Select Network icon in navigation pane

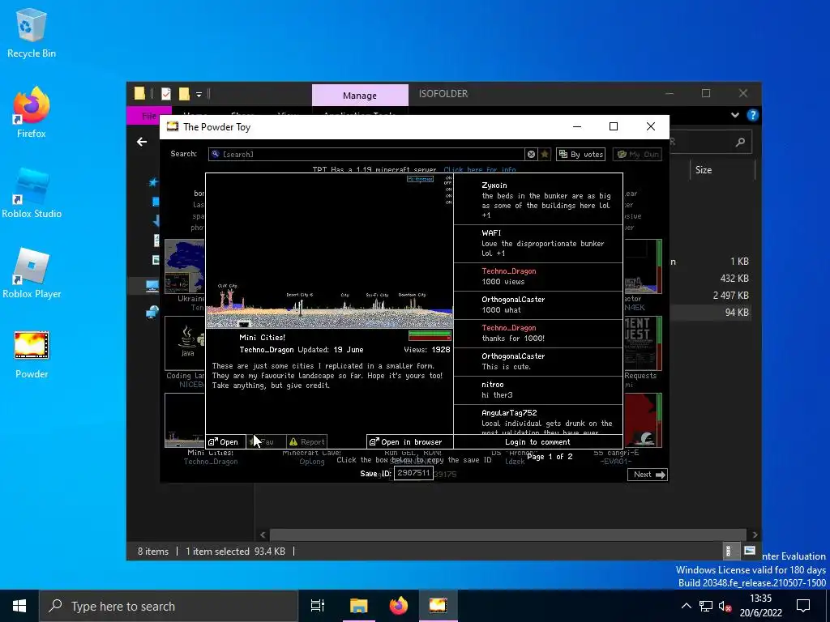pos(152,312)
